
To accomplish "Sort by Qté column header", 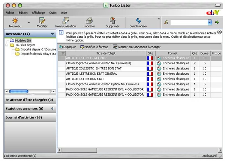I will tap(195, 53).
